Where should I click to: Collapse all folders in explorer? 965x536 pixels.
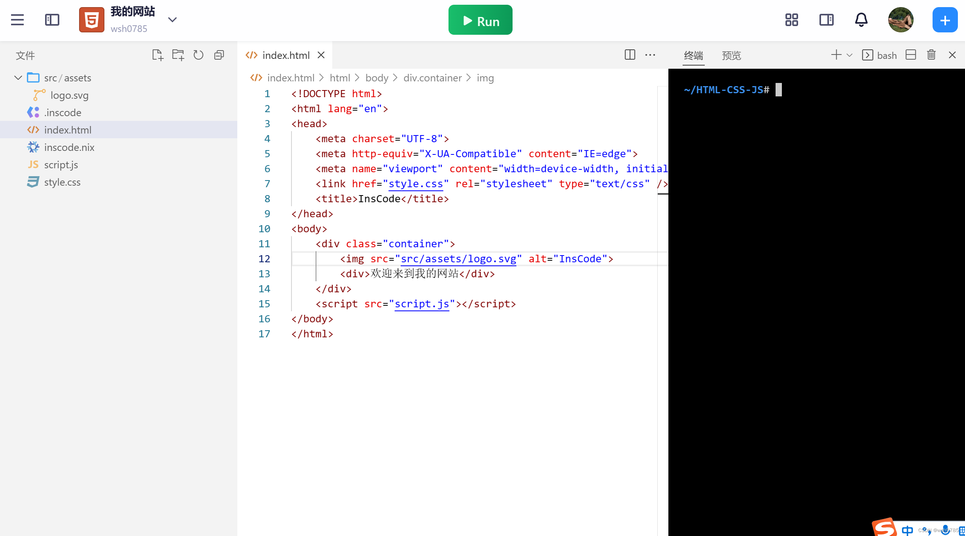[219, 55]
